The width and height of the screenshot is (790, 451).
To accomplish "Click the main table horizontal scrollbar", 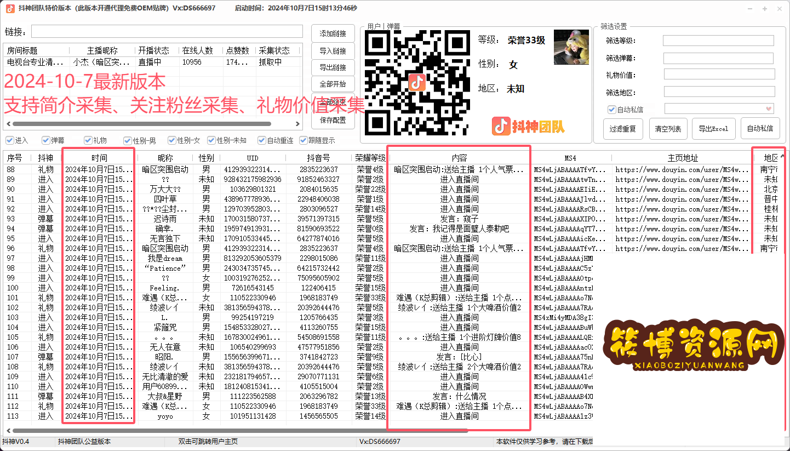I will (x=240, y=431).
